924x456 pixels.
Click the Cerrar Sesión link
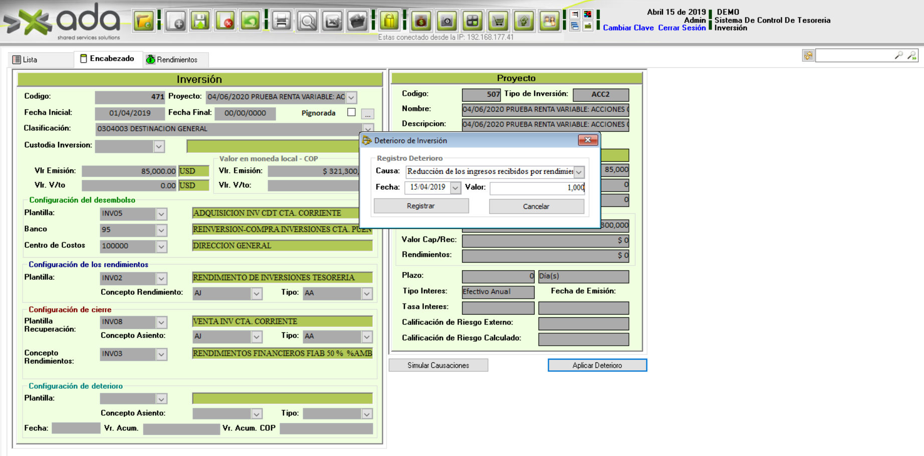tap(681, 28)
